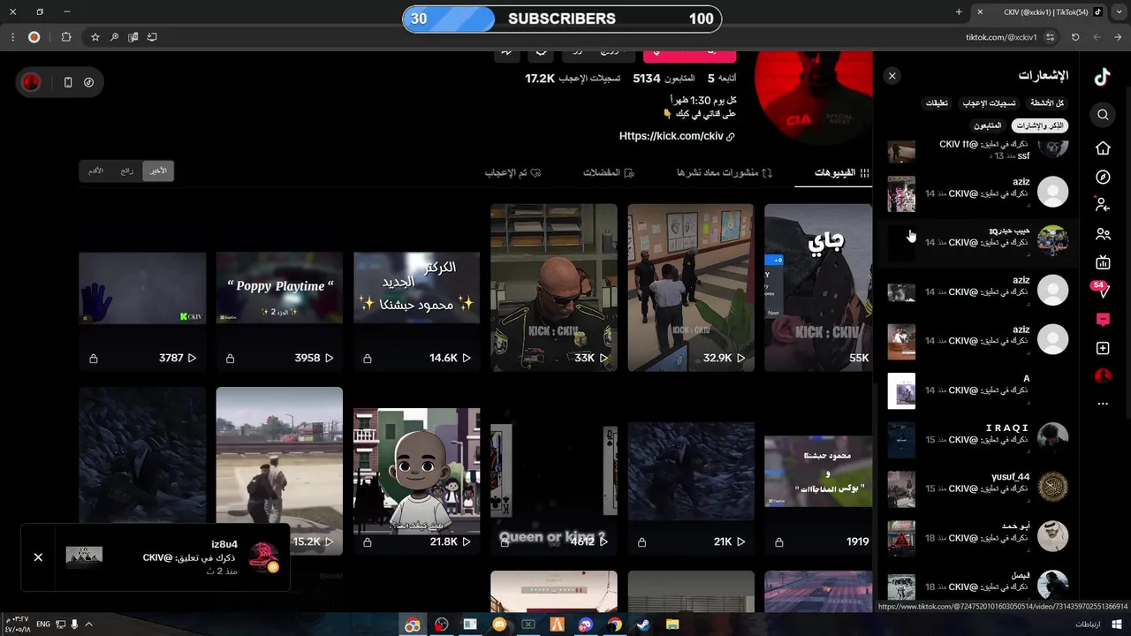Open the Explore compass icon
The width and height of the screenshot is (1131, 636).
click(x=1103, y=178)
